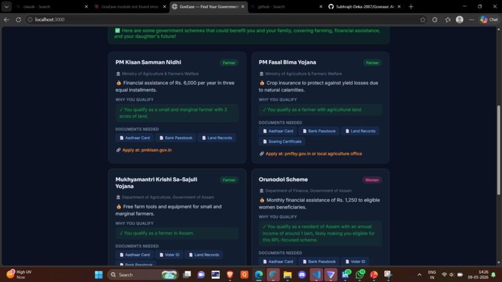The width and height of the screenshot is (502, 282).
Task: Open Wi-Fi network settings in system tray
Action: (444, 275)
